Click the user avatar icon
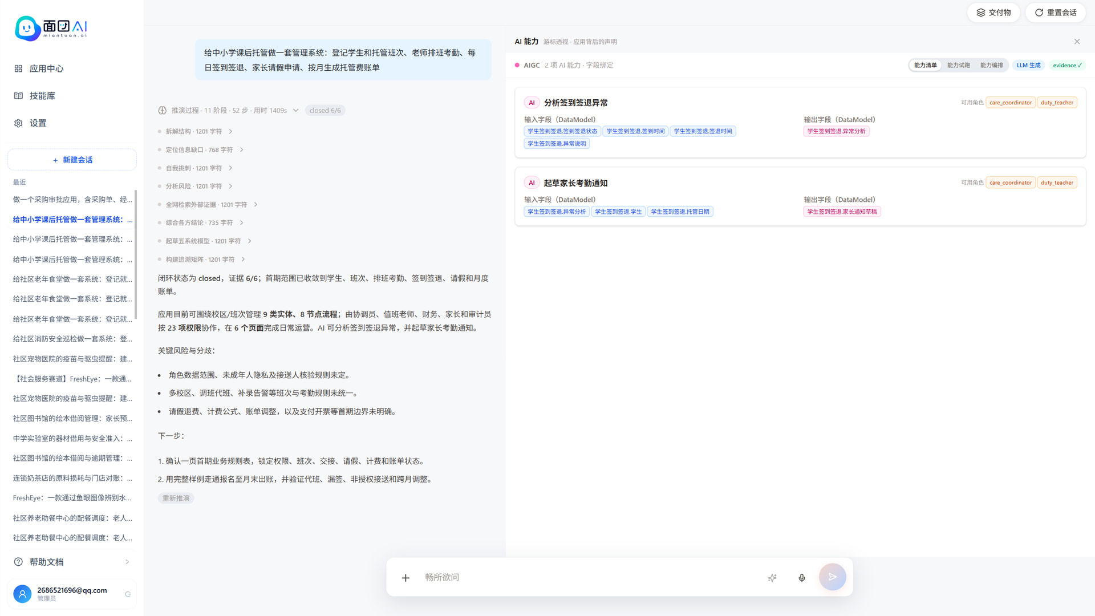This screenshot has width=1095, height=616. tap(22, 594)
